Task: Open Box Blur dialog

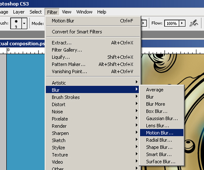Action: click(x=162, y=111)
